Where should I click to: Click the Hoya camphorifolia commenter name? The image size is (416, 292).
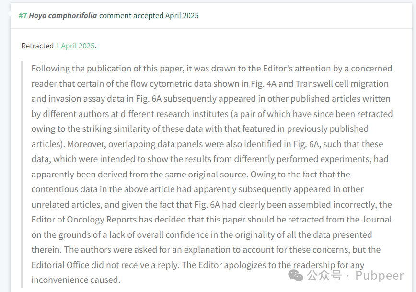63,16
